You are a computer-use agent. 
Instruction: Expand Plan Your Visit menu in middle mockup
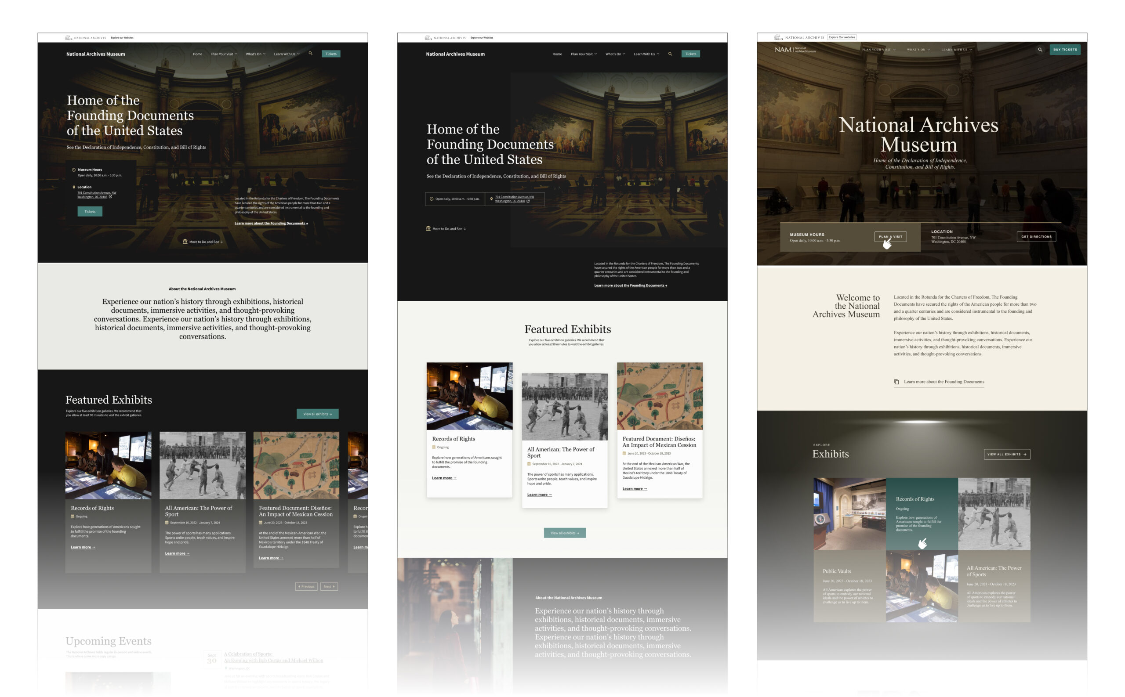coord(584,54)
